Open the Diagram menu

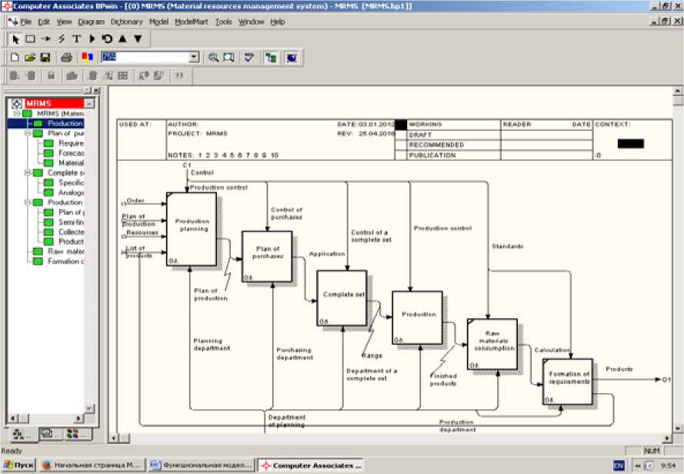[x=92, y=22]
